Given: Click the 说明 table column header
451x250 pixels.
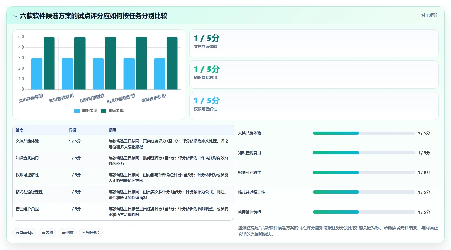Looking at the screenshot, I should click(x=112, y=130).
